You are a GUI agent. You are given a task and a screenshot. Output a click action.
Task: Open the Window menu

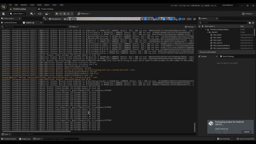tap(24, 5)
